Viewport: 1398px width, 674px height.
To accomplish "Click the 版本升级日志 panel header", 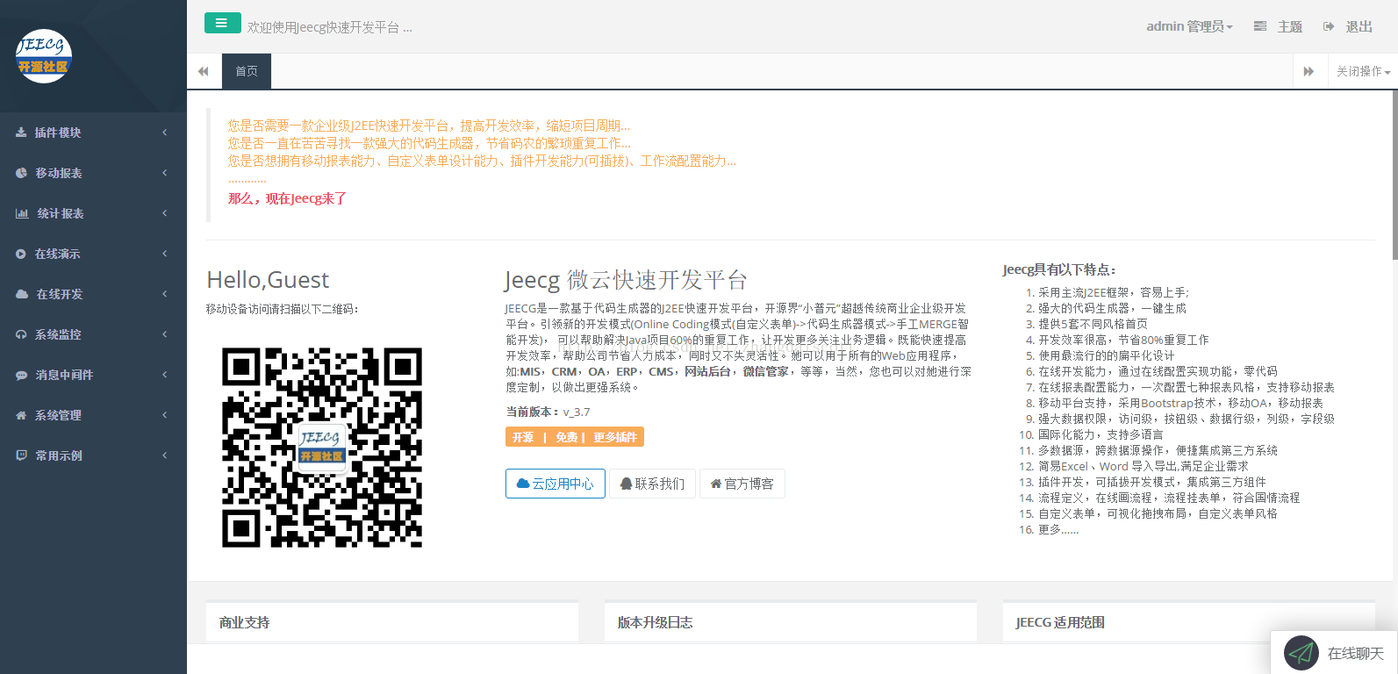I will tap(791, 622).
